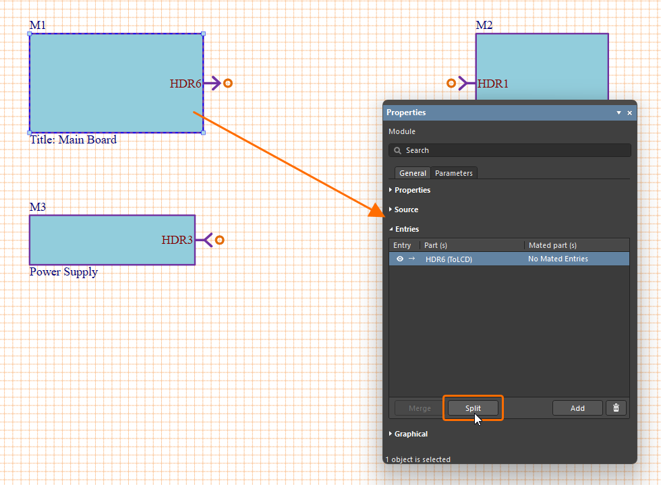Screen dimensions: 661x485
Task: Click the HDR1 input arrow on module M2
Action: click(465, 83)
